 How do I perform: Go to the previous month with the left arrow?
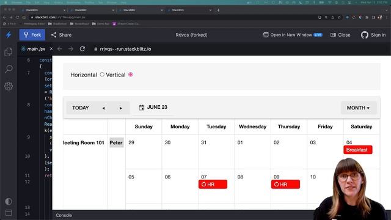point(103,108)
